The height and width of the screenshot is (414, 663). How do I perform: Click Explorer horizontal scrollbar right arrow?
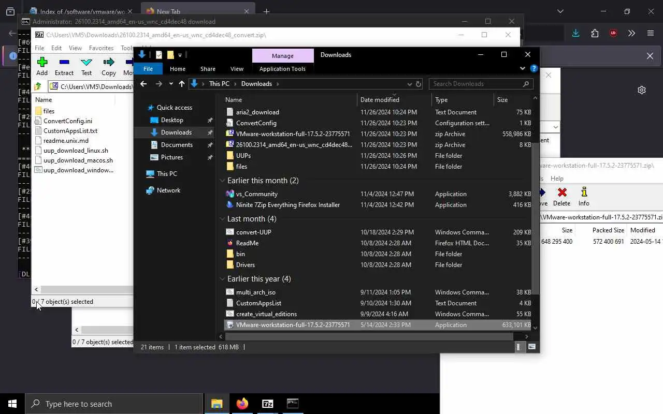coord(527,336)
